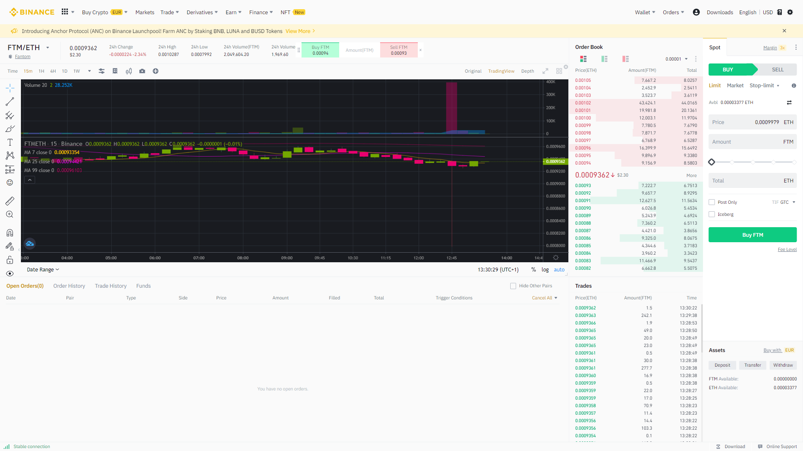Tick Hide Other Pairs checkbox
Image resolution: width=803 pixels, height=451 pixels.
pyautogui.click(x=513, y=286)
